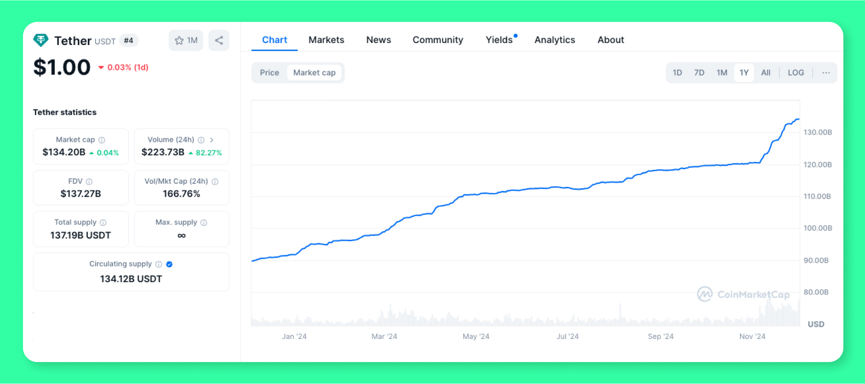Click the 137.19B USDT total supply value
The height and width of the screenshot is (384, 865).
[x=81, y=235]
